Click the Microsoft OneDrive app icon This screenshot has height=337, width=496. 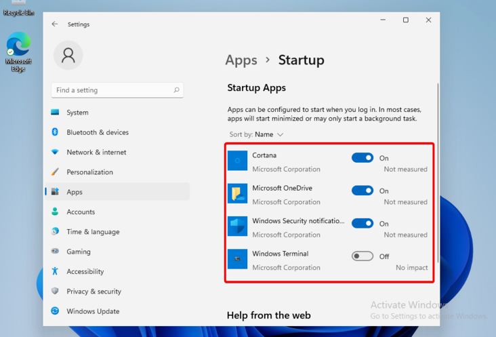238,194
